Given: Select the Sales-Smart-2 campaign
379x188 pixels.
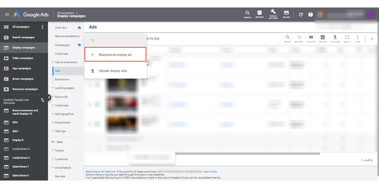Looking at the screenshot, I should click(21, 176).
